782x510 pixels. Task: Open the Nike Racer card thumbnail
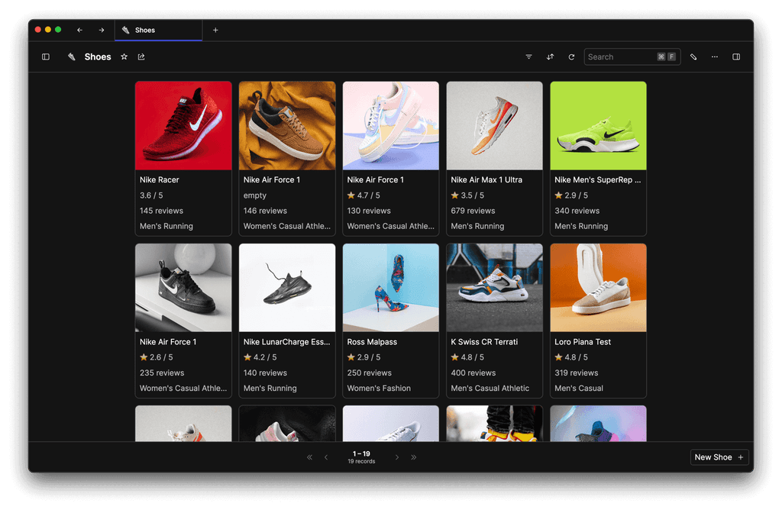pos(183,125)
